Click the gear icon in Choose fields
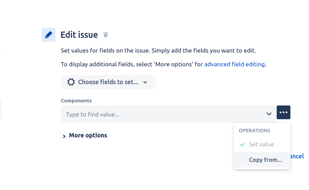Image resolution: width=309 pixels, height=190 pixels. (71, 82)
